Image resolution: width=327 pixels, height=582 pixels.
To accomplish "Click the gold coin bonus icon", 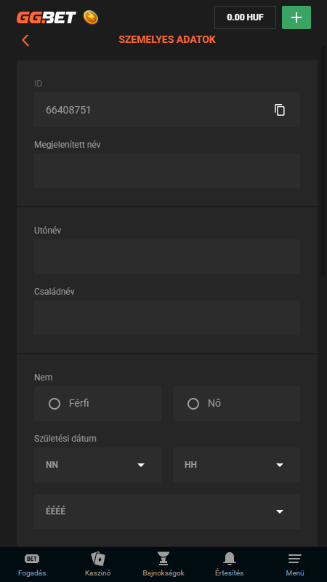I will point(90,17).
